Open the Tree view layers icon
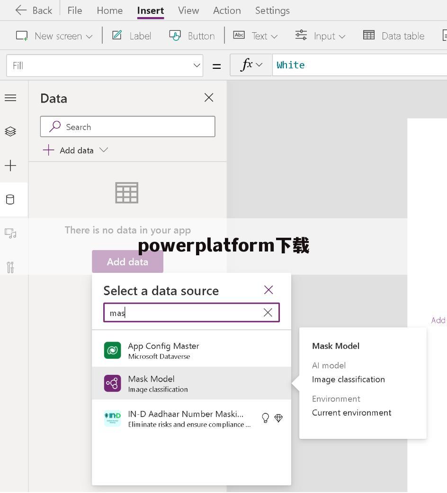Viewport: 447px width, 493px height. tap(10, 131)
